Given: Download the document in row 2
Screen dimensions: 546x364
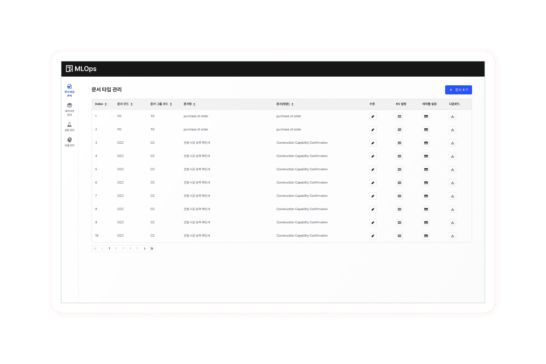Looking at the screenshot, I should tap(453, 130).
